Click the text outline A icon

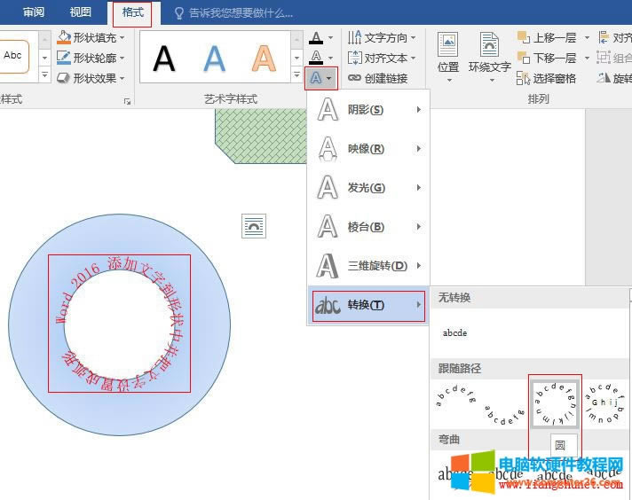[x=316, y=57]
